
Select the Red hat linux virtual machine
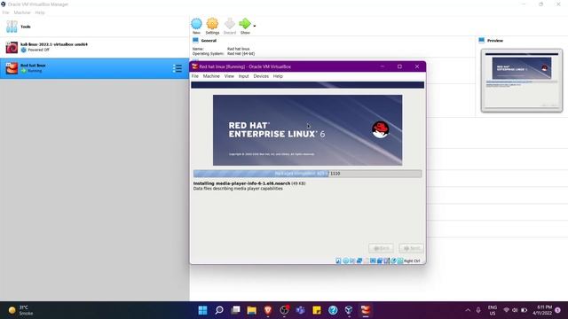(94, 68)
